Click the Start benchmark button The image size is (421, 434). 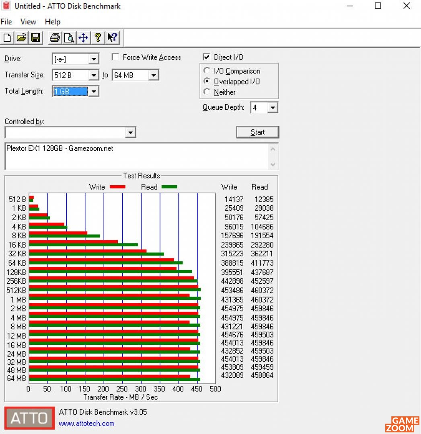click(258, 132)
